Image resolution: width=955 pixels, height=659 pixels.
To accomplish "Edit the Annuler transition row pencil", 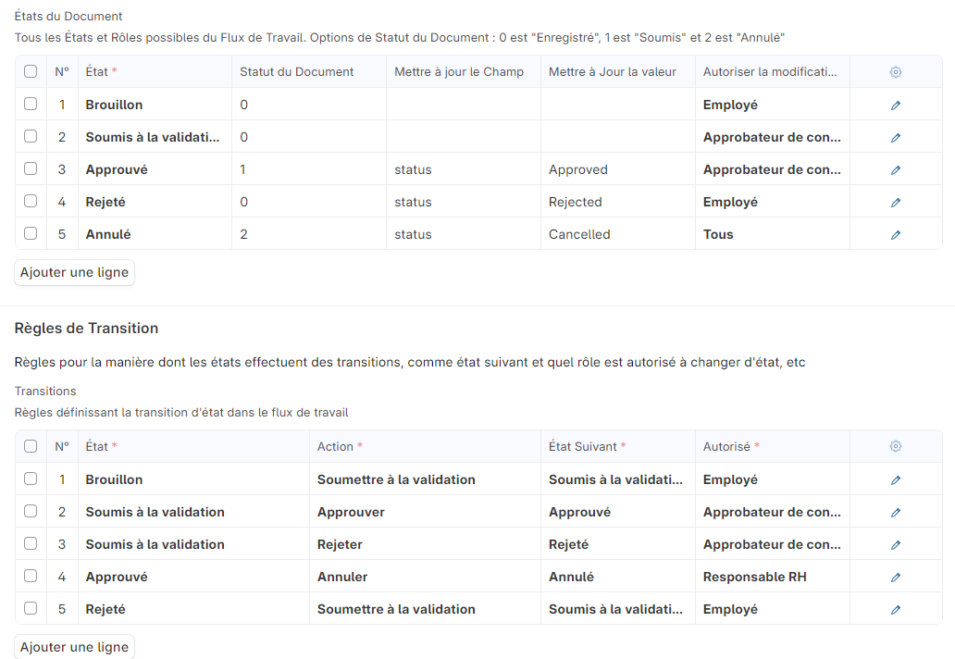I will click(895, 578).
